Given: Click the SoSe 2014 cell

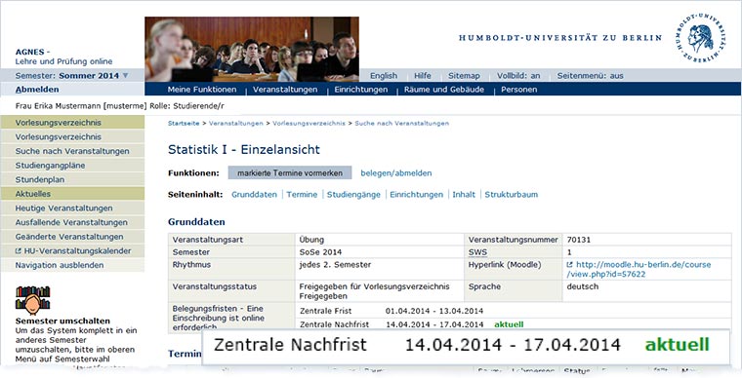Looking at the screenshot, I should coord(380,252).
